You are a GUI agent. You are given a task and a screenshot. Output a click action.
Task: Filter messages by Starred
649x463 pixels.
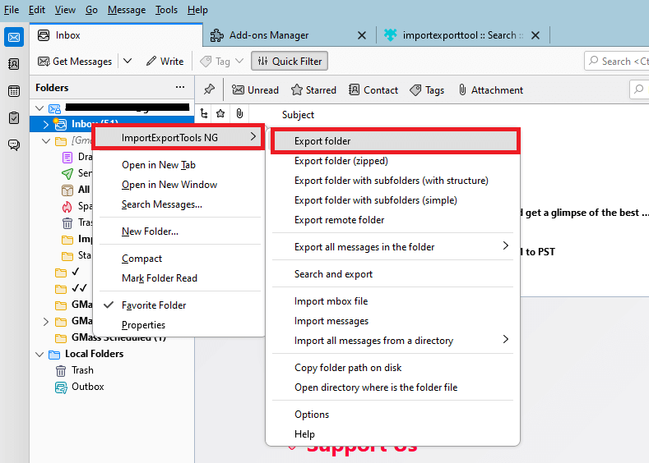pos(313,89)
